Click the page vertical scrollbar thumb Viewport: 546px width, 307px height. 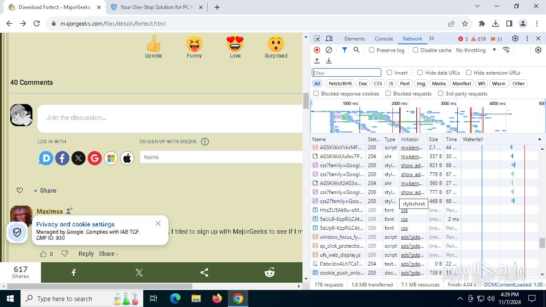[305, 101]
